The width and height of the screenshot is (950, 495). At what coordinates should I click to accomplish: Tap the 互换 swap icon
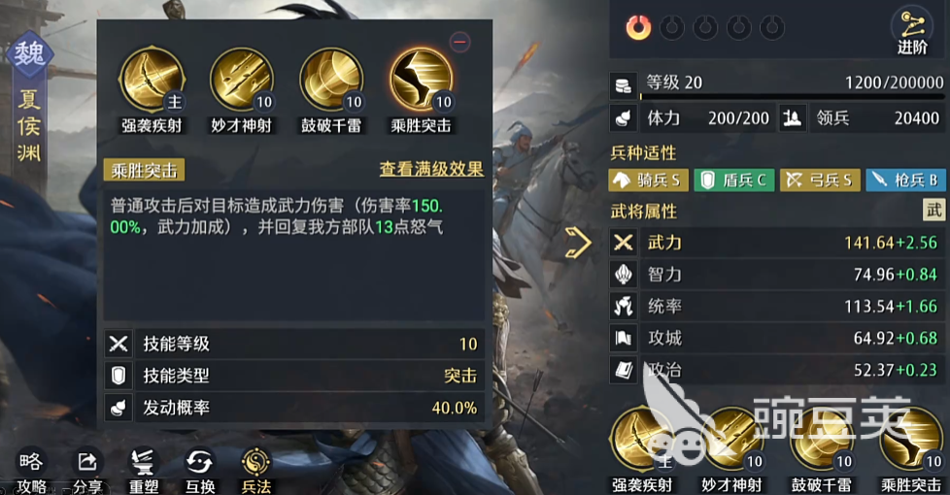200,470
